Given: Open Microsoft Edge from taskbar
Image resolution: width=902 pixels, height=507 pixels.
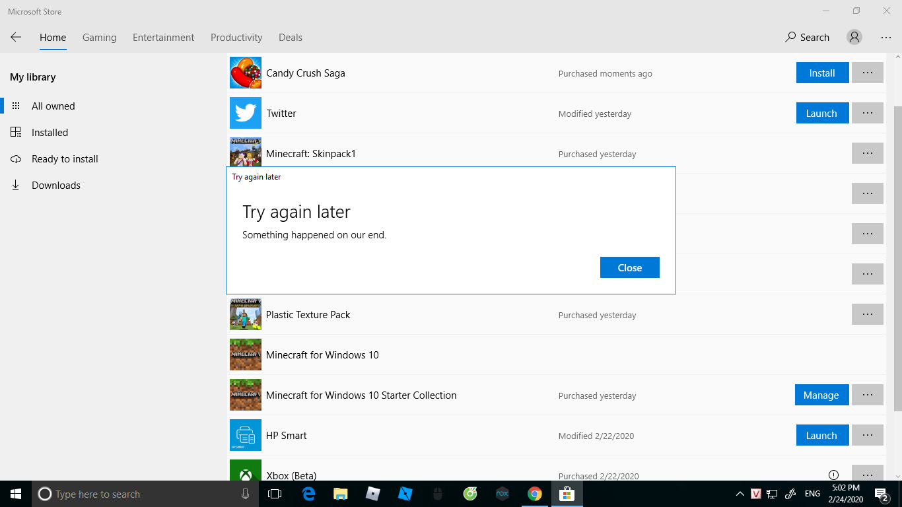Looking at the screenshot, I should [308, 494].
